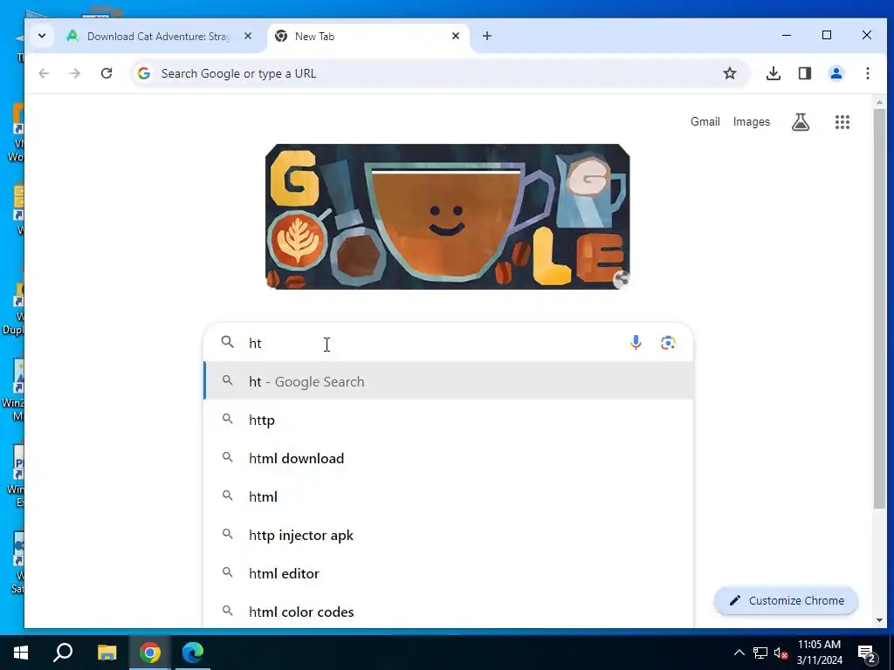This screenshot has width=894, height=670.
Task: Open Windows taskbar search
Action: click(x=63, y=653)
